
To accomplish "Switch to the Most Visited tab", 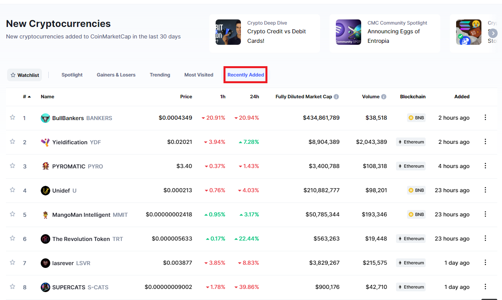I will 199,75.
